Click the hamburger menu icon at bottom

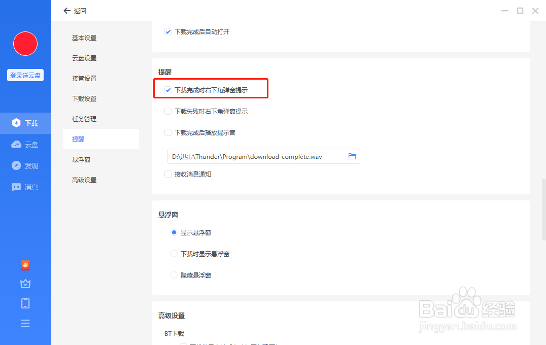25,323
